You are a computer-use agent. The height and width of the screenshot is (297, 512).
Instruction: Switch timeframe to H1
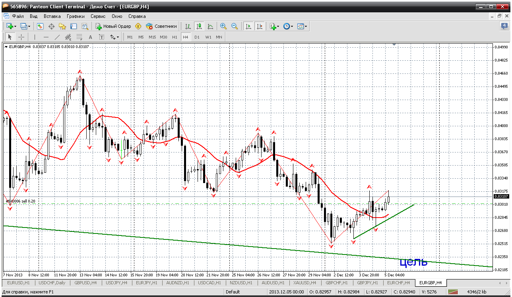click(x=175, y=37)
